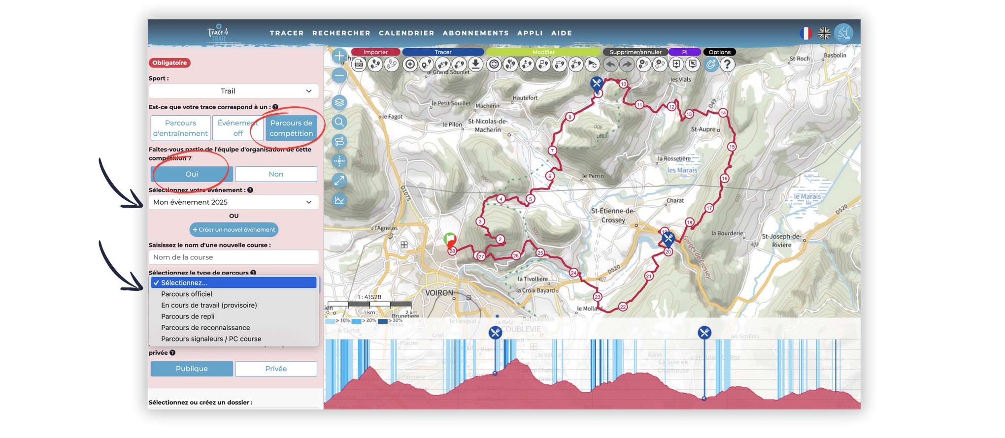Open the map layers selector
This screenshot has width=1005, height=438.
339,102
